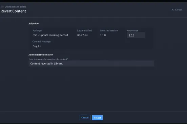Click the 'Bug fix' commit message text
Image resolution: width=187 pixels, height=124 pixels.
pos(37,46)
